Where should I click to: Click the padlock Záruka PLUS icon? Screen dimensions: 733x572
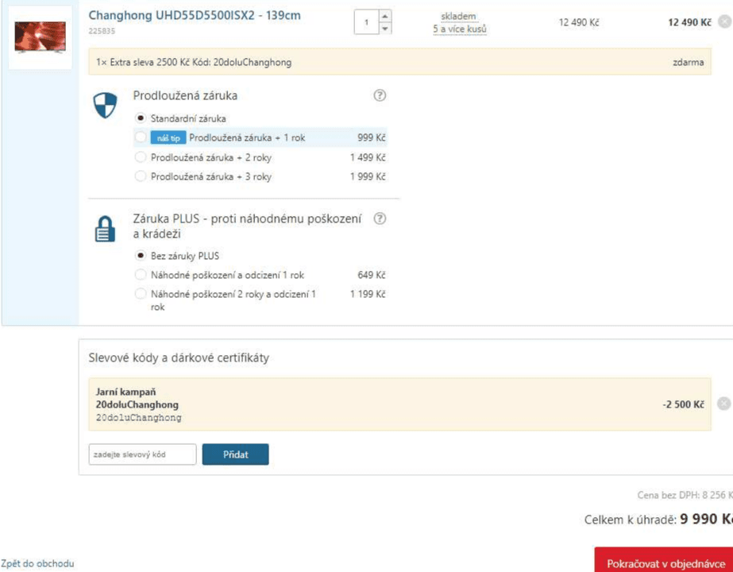click(x=105, y=229)
